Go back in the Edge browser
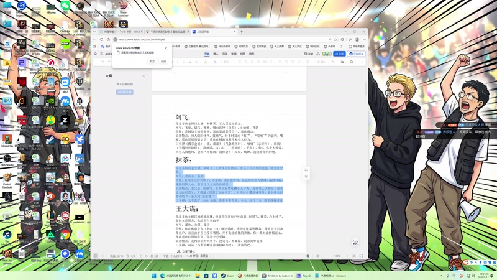The height and width of the screenshot is (280, 497). [94, 39]
